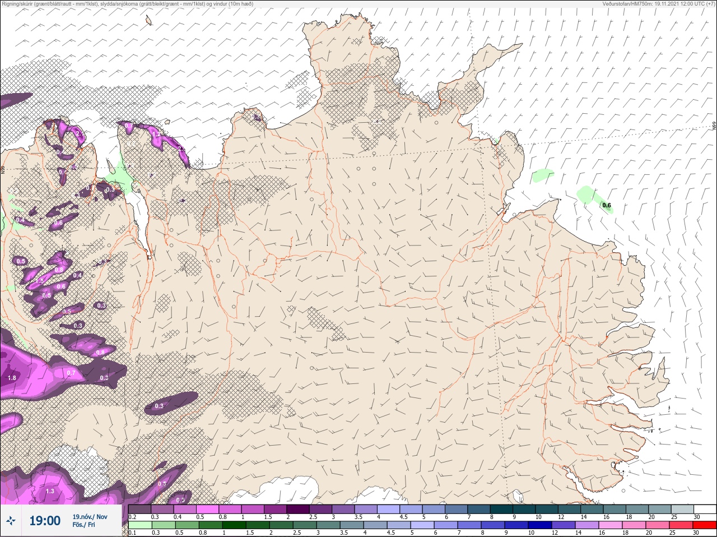Pick top-row legend swatch between 0.2 and 0.3
The height and width of the screenshot is (537, 717).
pyautogui.click(x=140, y=509)
